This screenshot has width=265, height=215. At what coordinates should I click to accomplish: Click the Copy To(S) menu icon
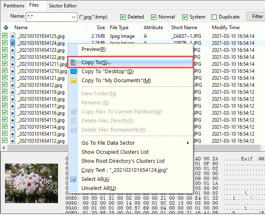point(74,62)
